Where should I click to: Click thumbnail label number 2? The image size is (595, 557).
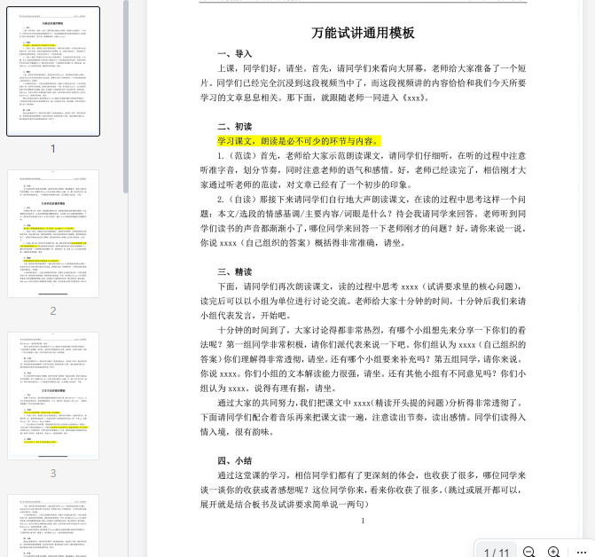click(x=53, y=310)
